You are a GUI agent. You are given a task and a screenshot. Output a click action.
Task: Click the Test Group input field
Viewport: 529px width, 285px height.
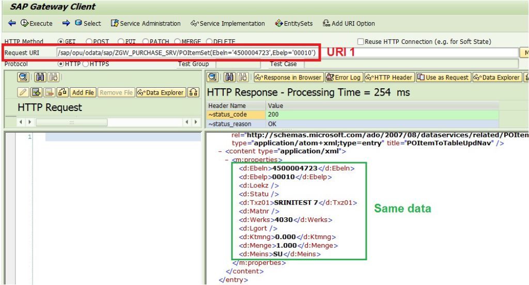pos(238,64)
